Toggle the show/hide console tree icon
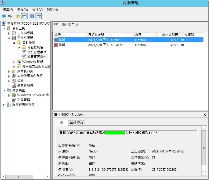Screen dimensions: 209x180 pyautogui.click(x=24, y=16)
